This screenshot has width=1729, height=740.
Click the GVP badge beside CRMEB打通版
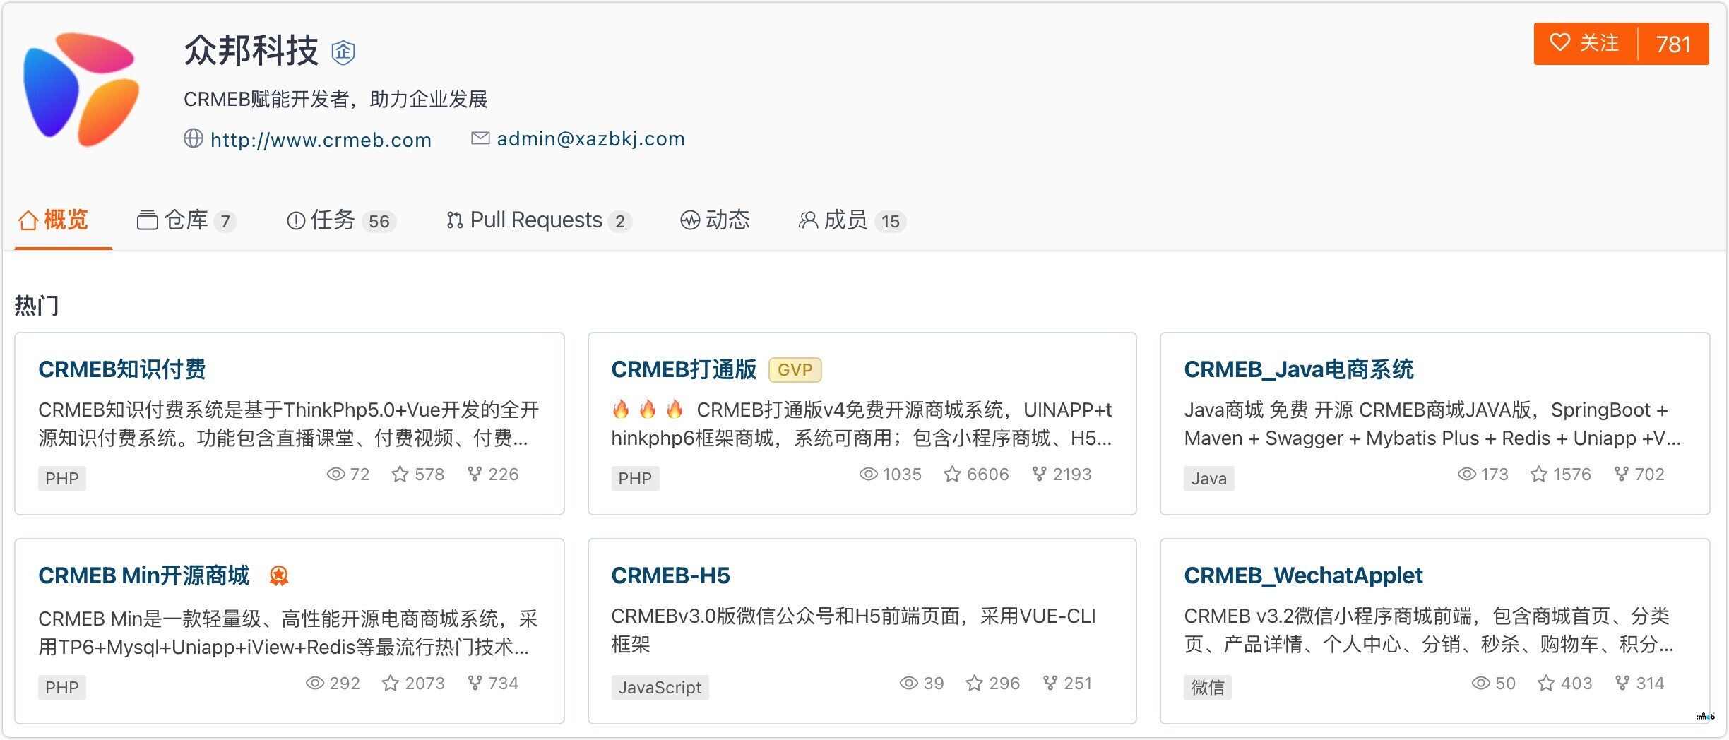795,370
